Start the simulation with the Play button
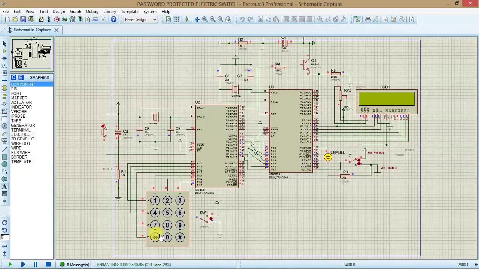 point(10,265)
